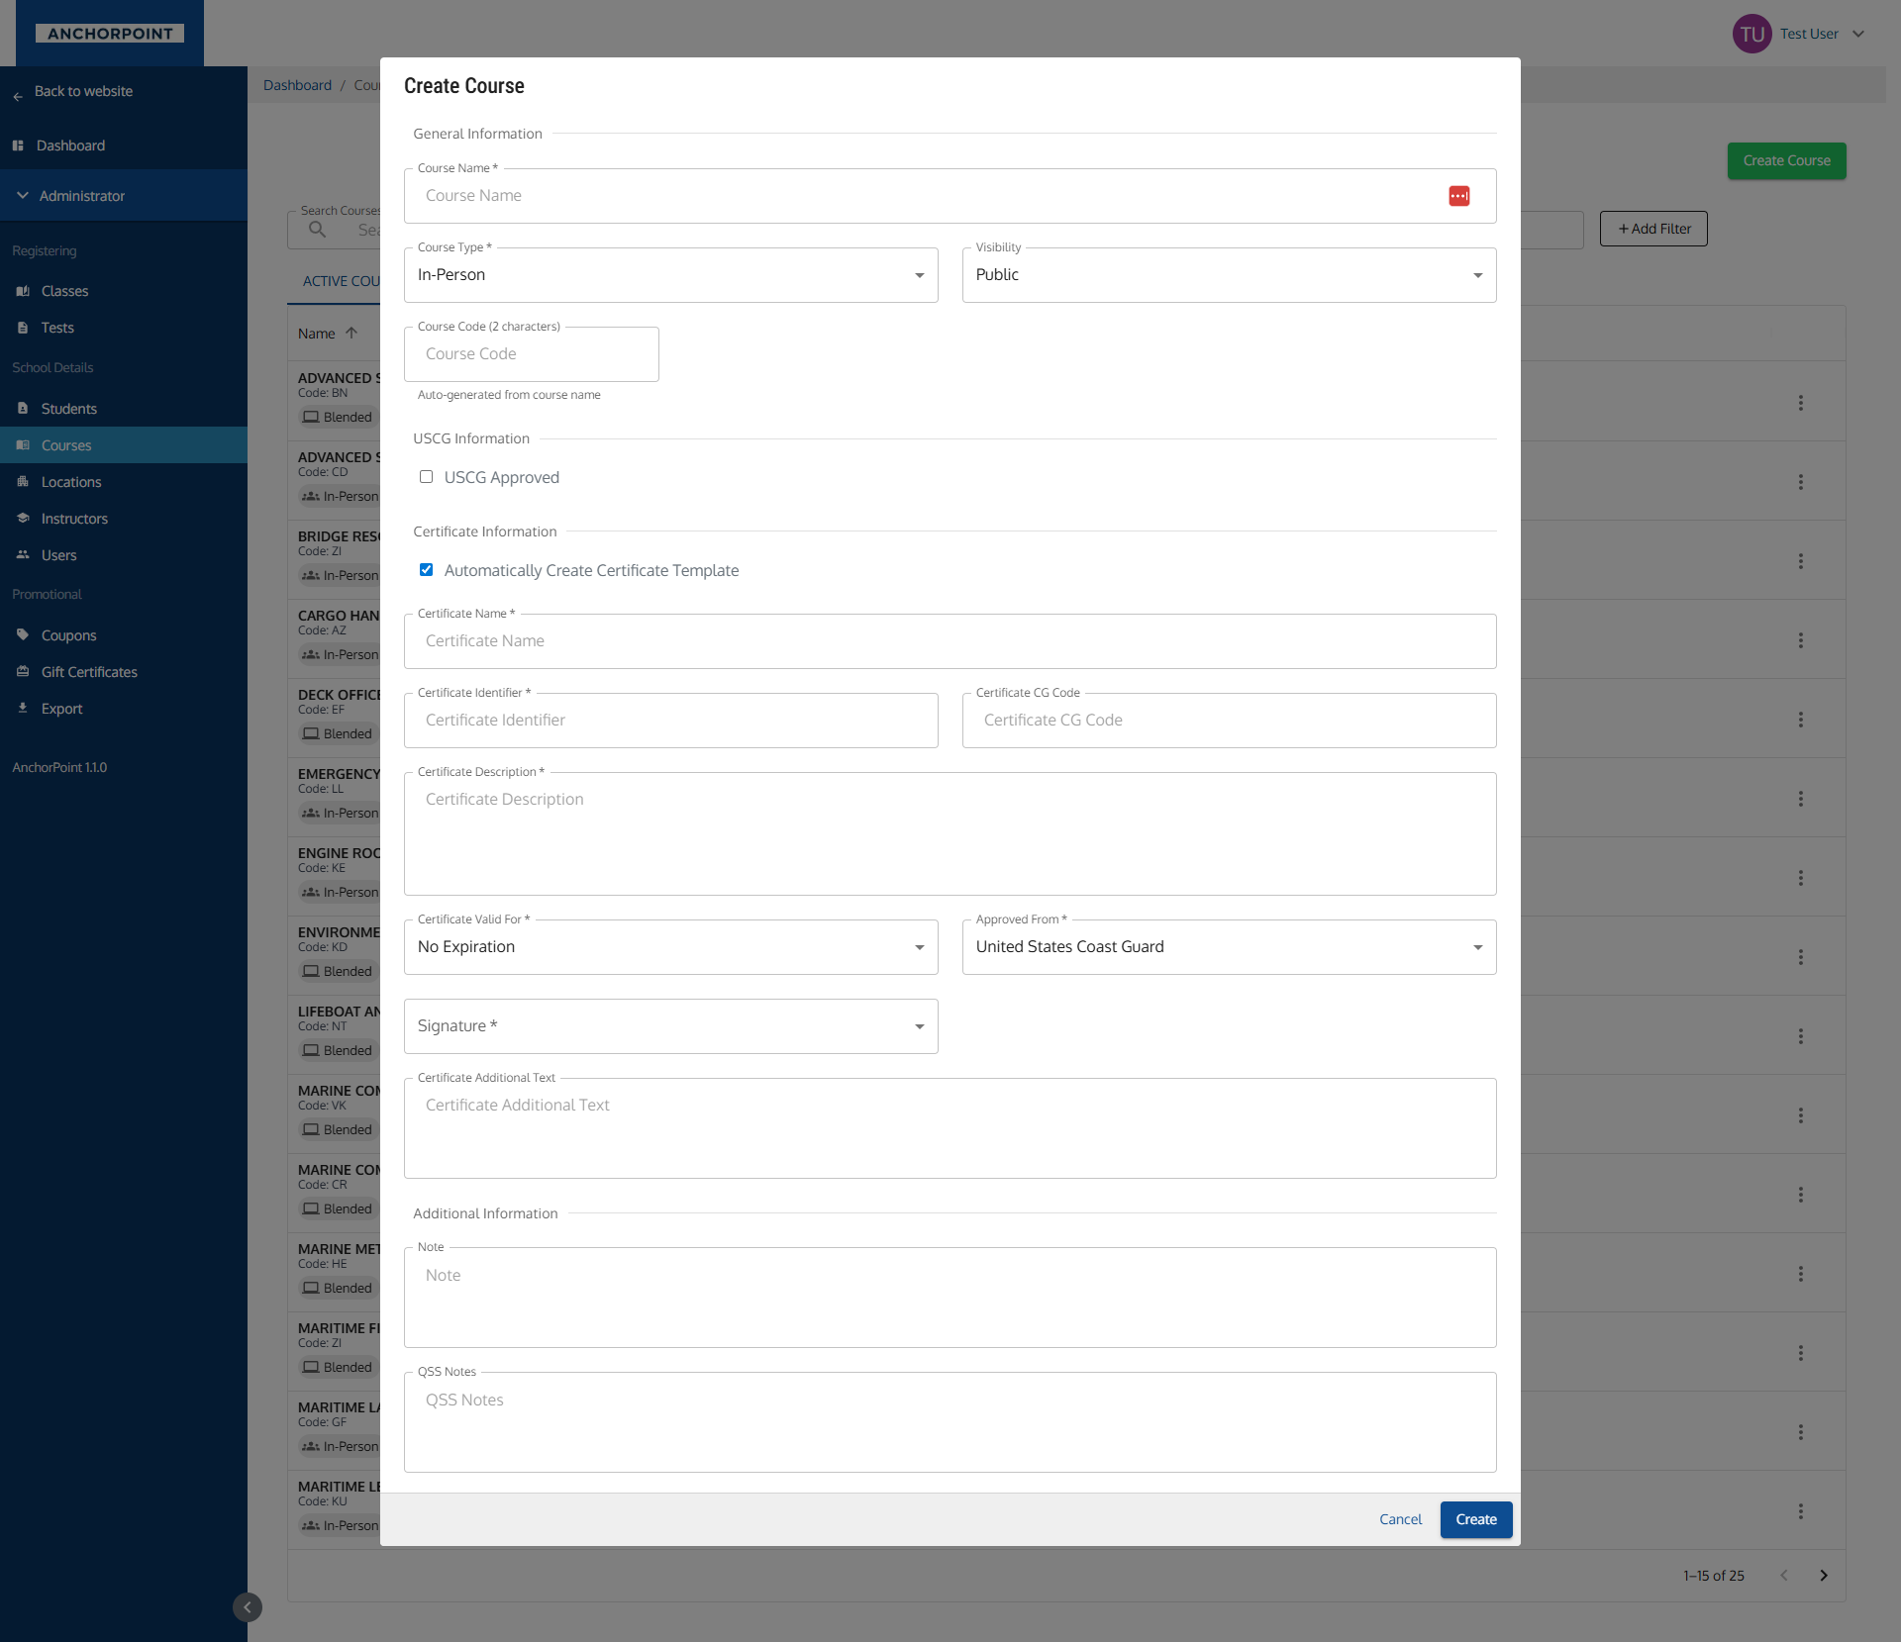Click the red password manager icon in Course Name
This screenshot has height=1642, width=1901.
(x=1458, y=196)
